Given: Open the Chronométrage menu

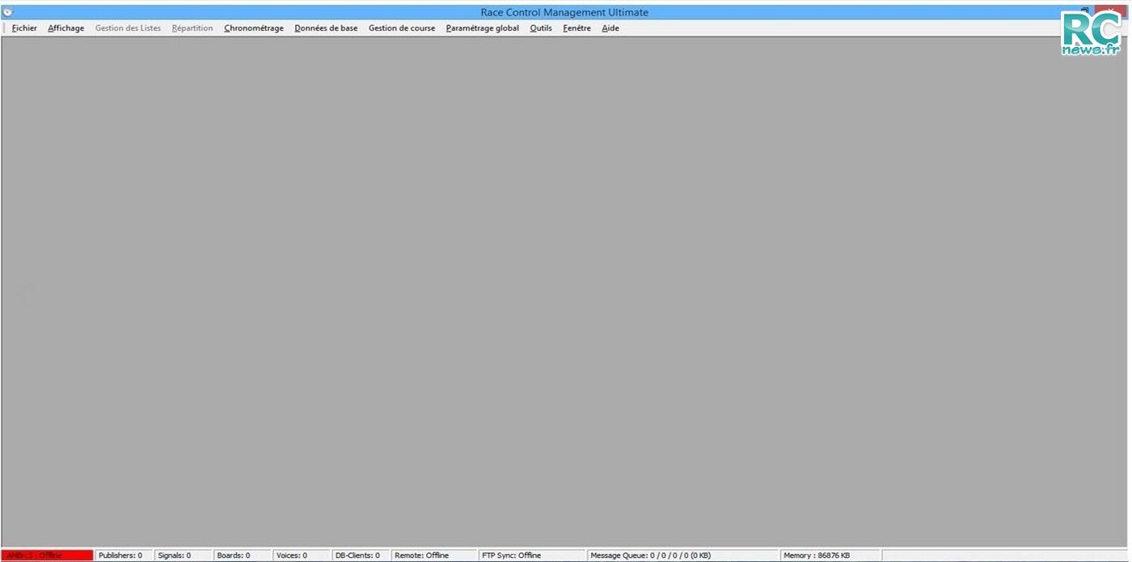Looking at the screenshot, I should [x=254, y=28].
